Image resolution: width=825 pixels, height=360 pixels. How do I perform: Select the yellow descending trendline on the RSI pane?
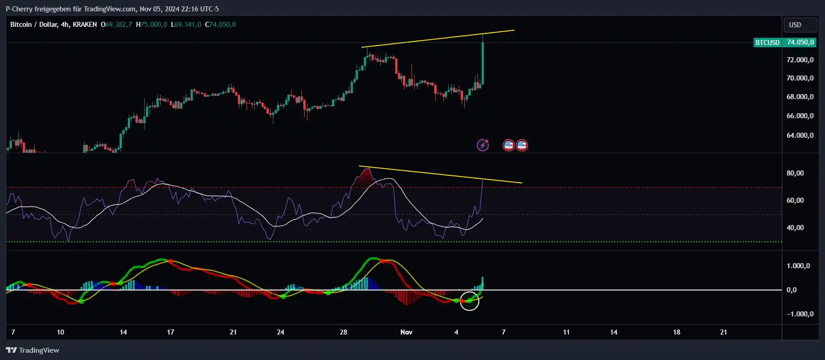coord(440,175)
